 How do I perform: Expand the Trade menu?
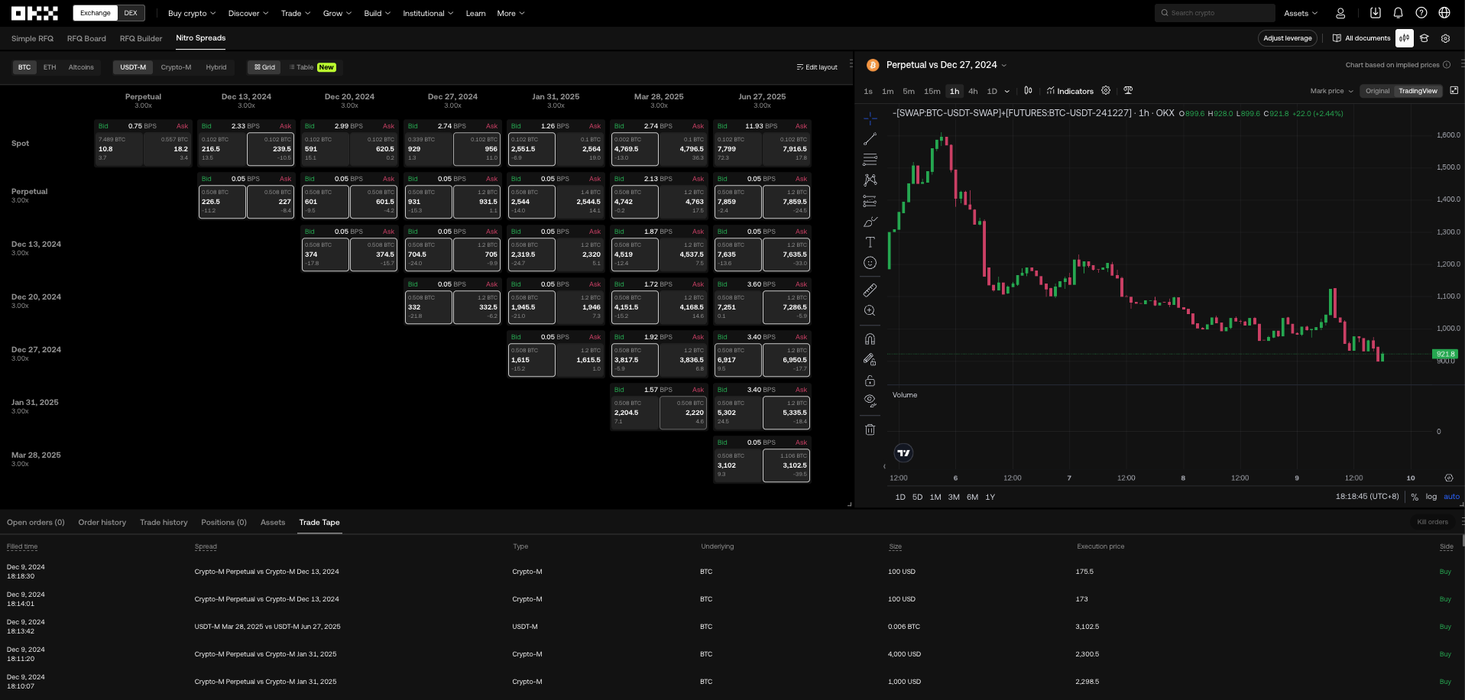[296, 13]
